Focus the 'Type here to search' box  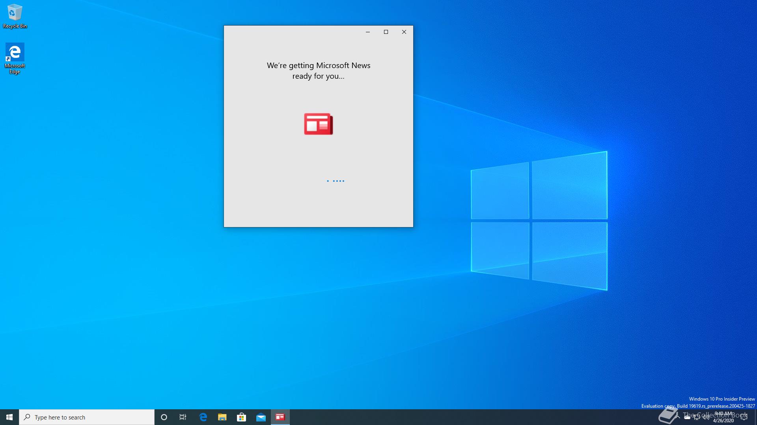[87, 417]
